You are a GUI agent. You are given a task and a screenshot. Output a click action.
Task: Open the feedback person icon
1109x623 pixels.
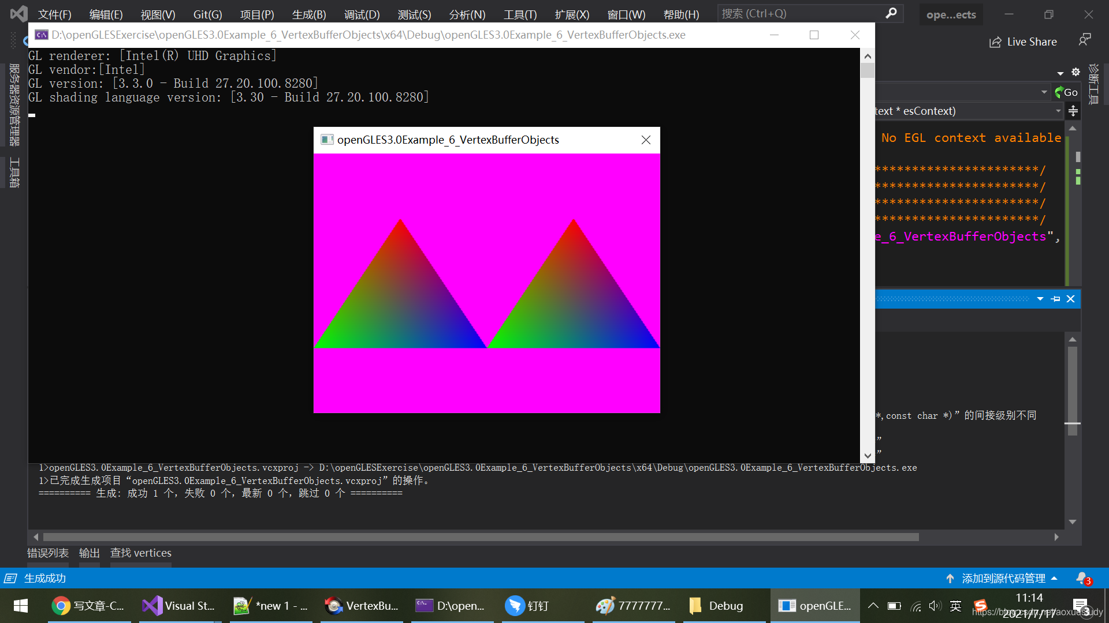pyautogui.click(x=1084, y=40)
